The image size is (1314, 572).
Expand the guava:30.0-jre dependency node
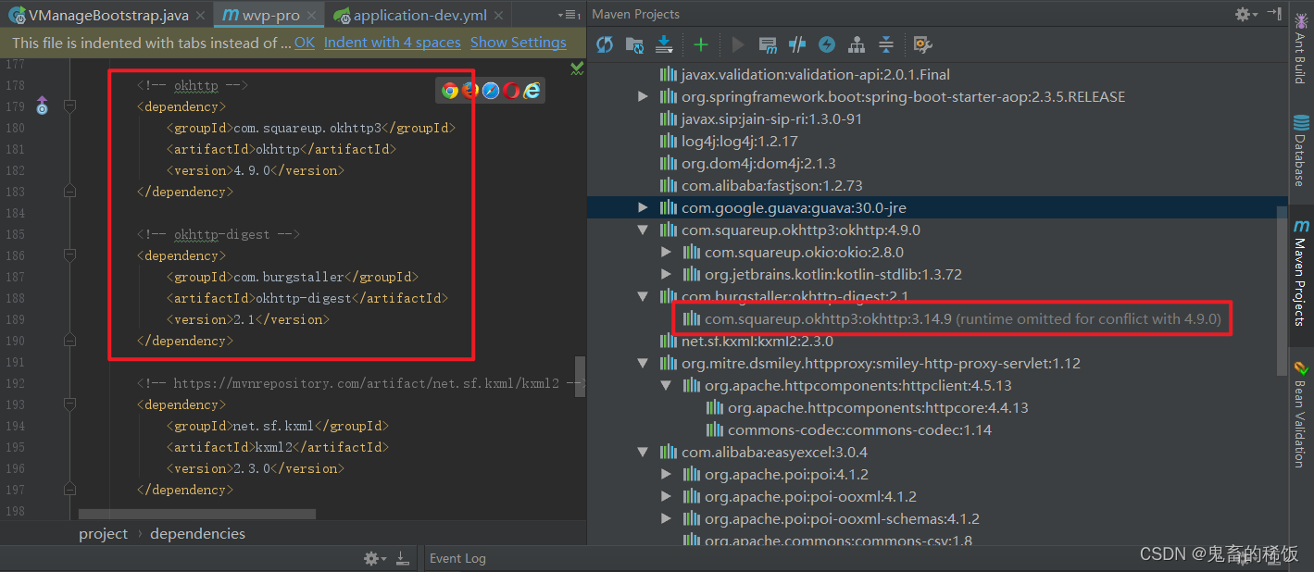(x=643, y=208)
